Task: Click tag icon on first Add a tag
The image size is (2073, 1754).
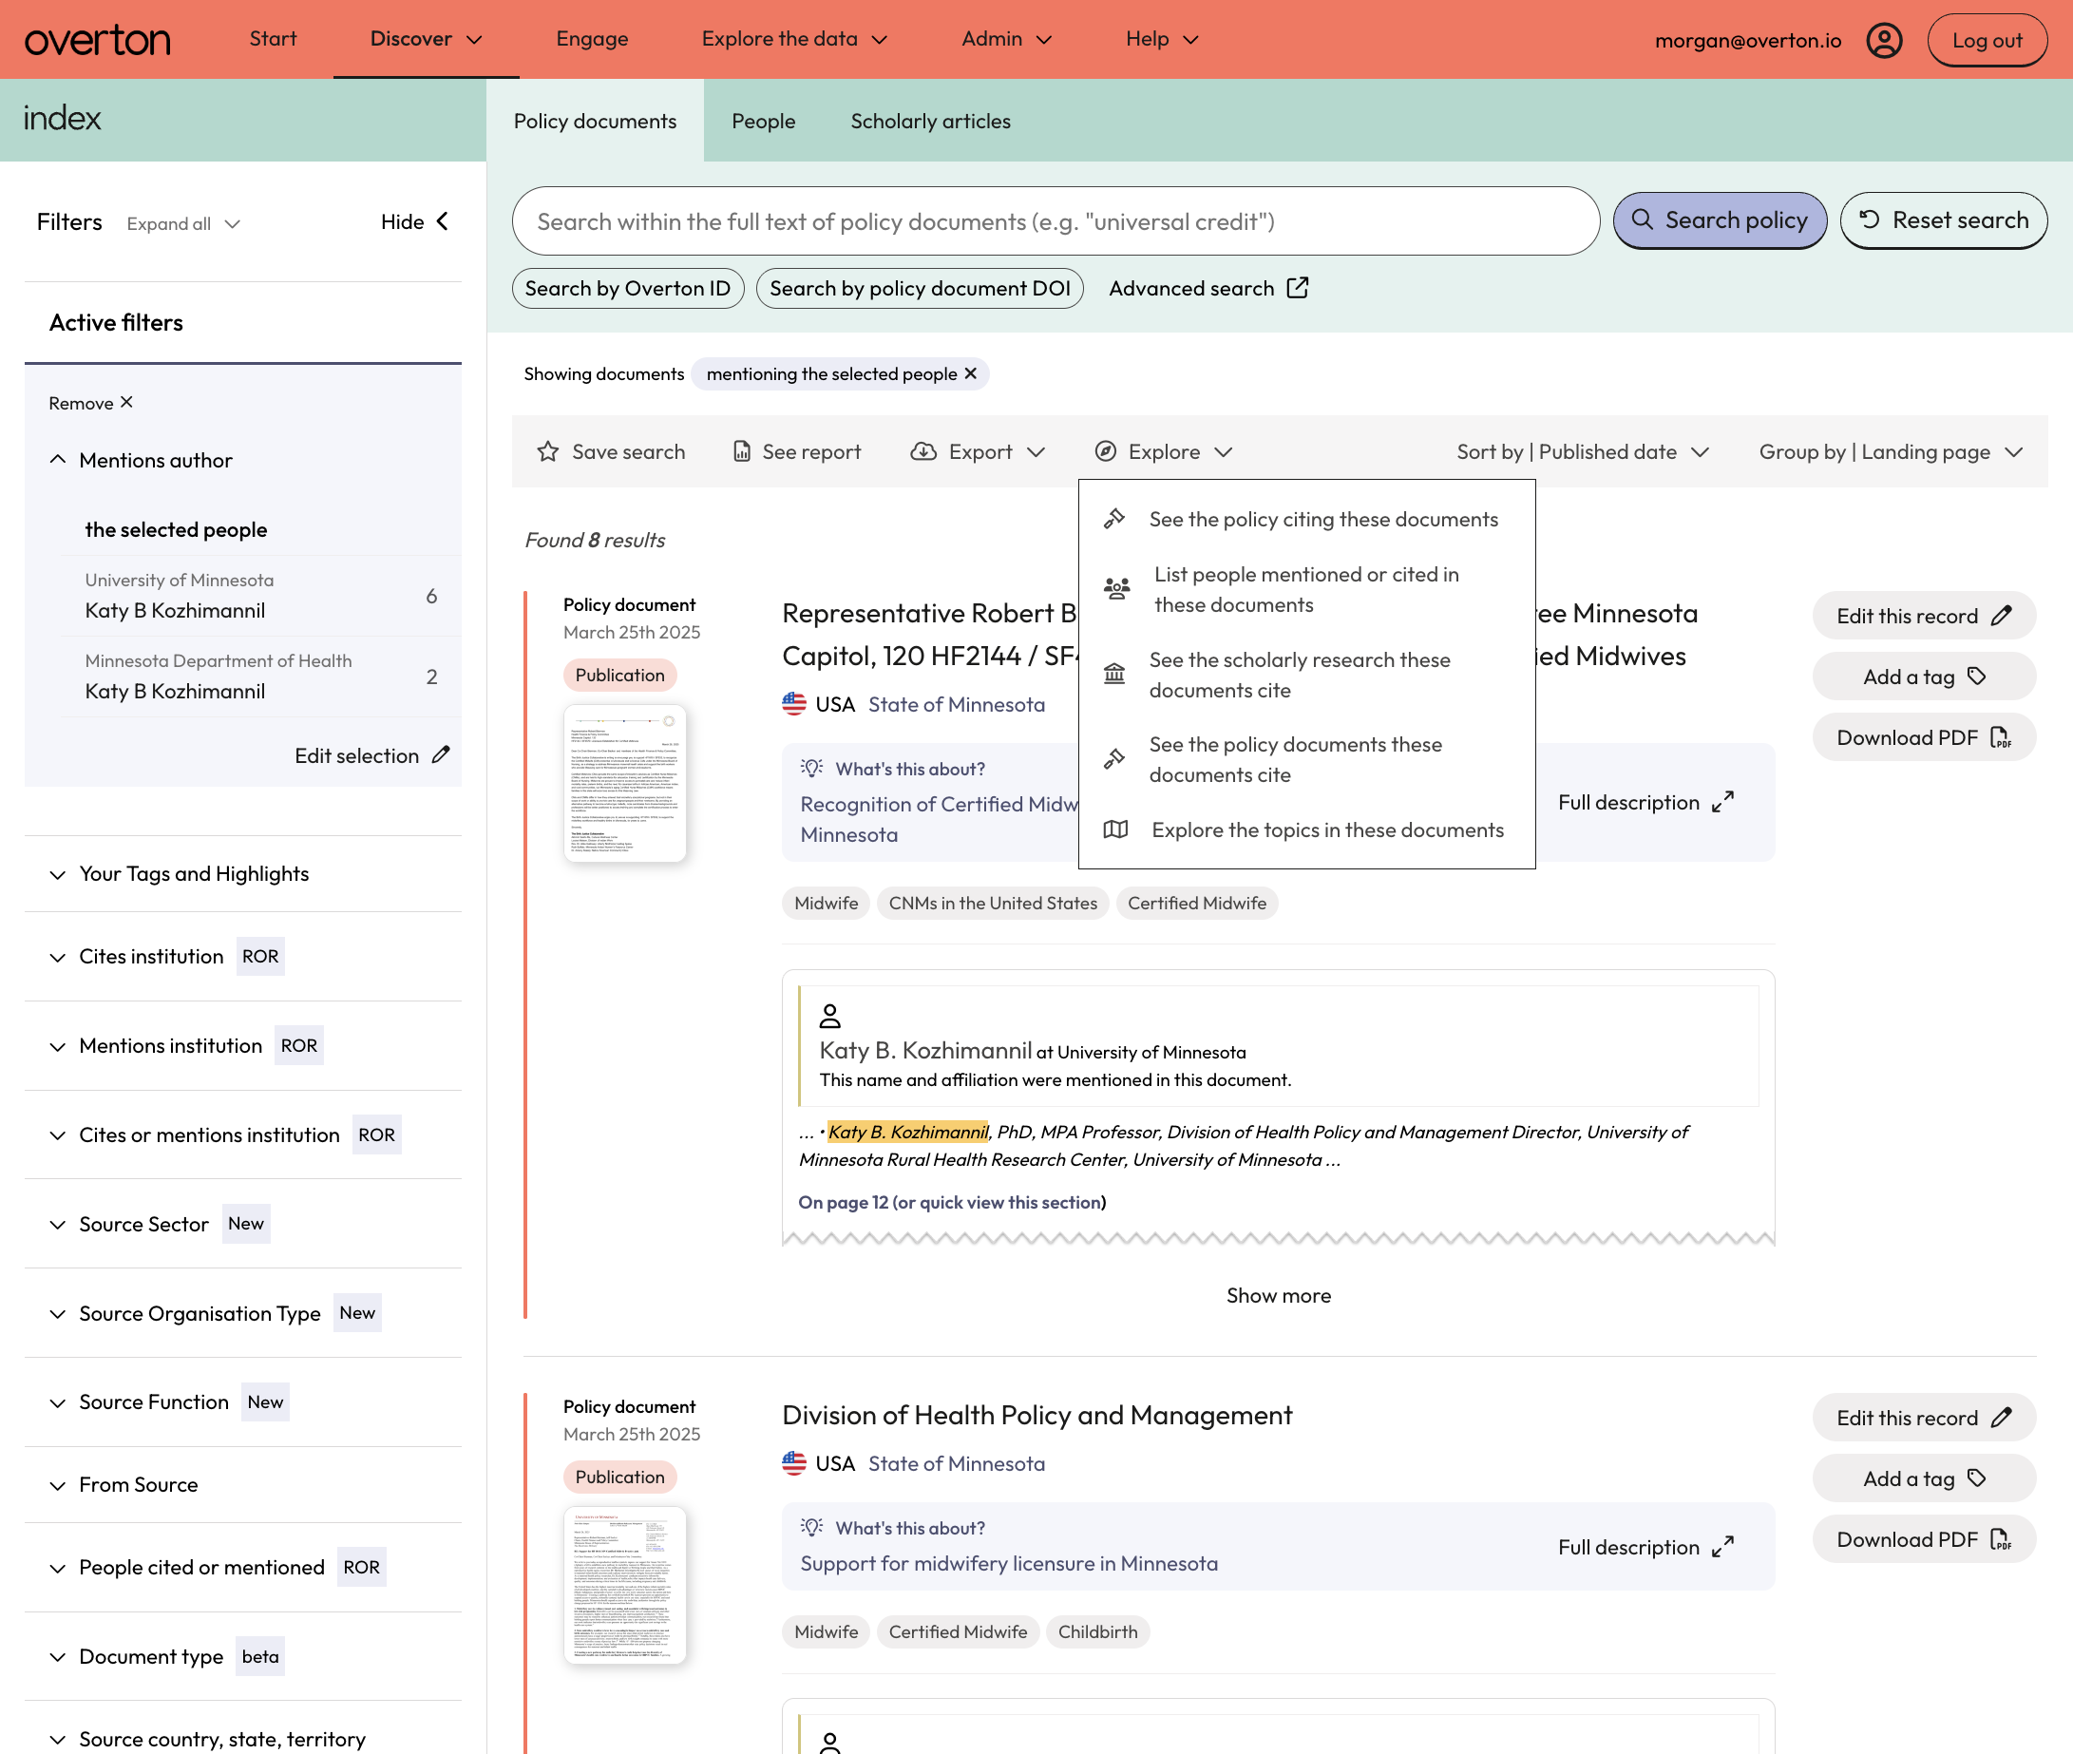Action: pos(1976,677)
